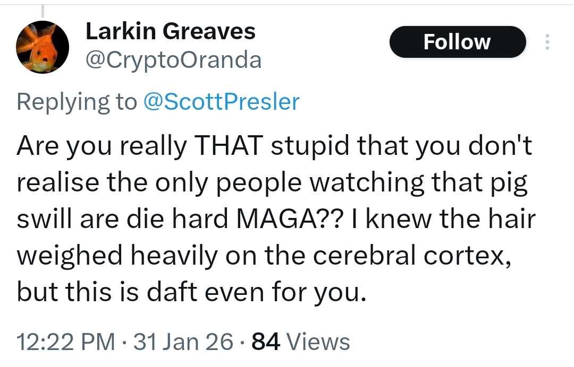
Task: Visit the @ScottPresler profile mention
Action: coord(222,101)
